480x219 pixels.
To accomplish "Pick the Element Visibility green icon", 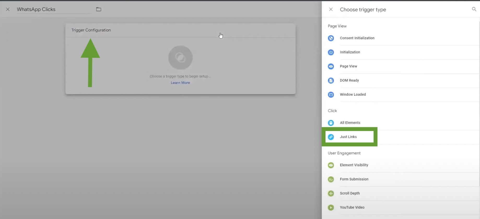I will click(x=331, y=165).
